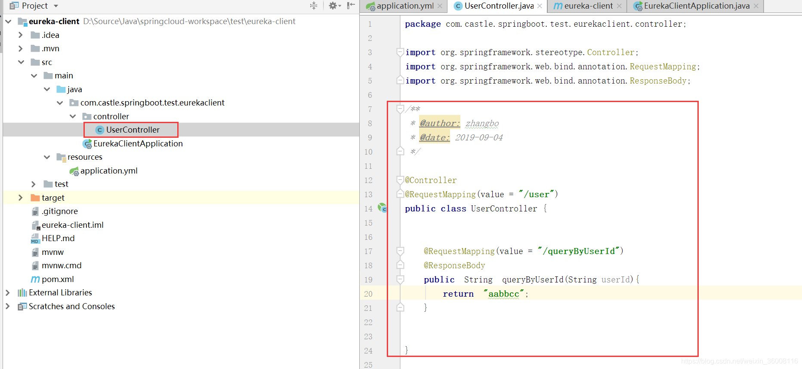Collapse the com.castle.springboot.test.eurekaclient package
Screen dimensions: 802x369
pos(60,102)
